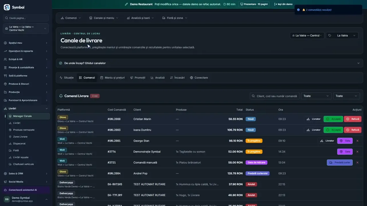Click the DS user avatar
This screenshot has width=367, height=206.
click(x=7, y=199)
